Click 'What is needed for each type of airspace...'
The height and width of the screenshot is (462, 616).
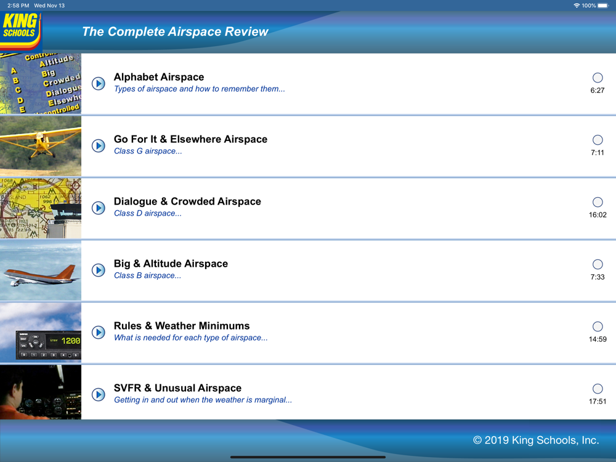click(x=191, y=338)
